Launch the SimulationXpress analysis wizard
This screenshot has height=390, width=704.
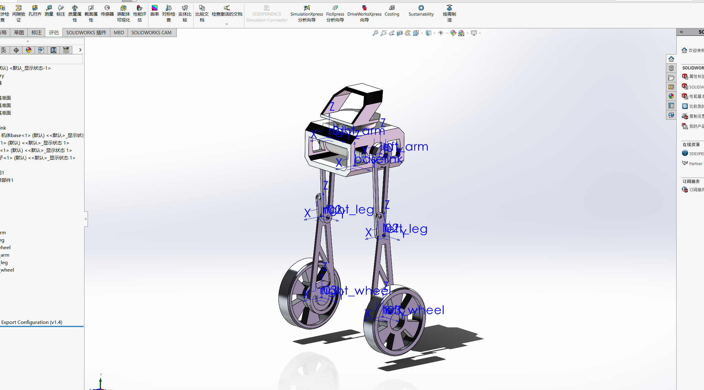(x=307, y=13)
